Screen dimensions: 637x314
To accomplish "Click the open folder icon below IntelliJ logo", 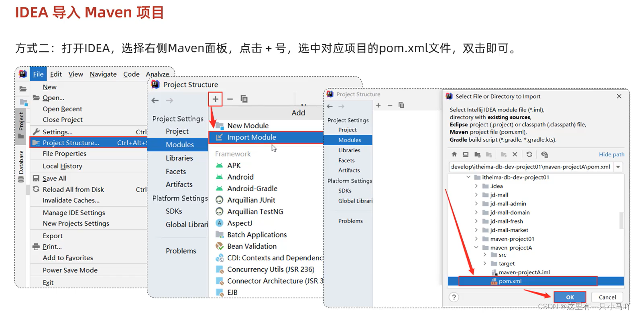I will [23, 89].
